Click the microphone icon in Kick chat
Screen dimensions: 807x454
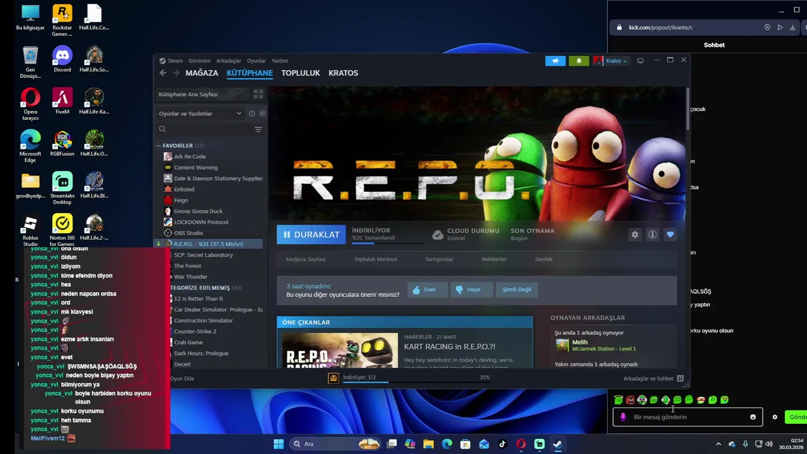[623, 417]
